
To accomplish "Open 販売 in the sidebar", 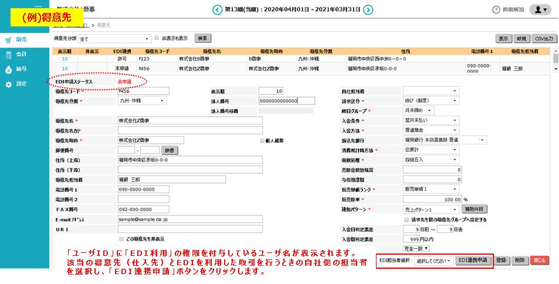I will pyautogui.click(x=21, y=40).
